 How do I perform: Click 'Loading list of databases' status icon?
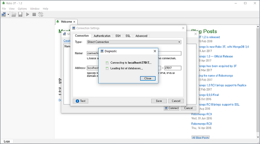click(107, 68)
